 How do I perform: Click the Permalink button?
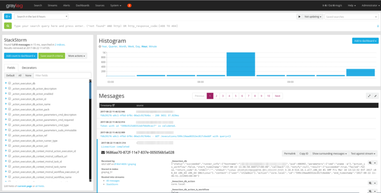click(x=290, y=153)
